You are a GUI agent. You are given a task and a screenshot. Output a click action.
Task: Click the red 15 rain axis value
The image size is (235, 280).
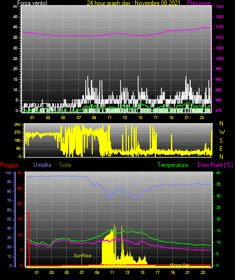[20, 219]
